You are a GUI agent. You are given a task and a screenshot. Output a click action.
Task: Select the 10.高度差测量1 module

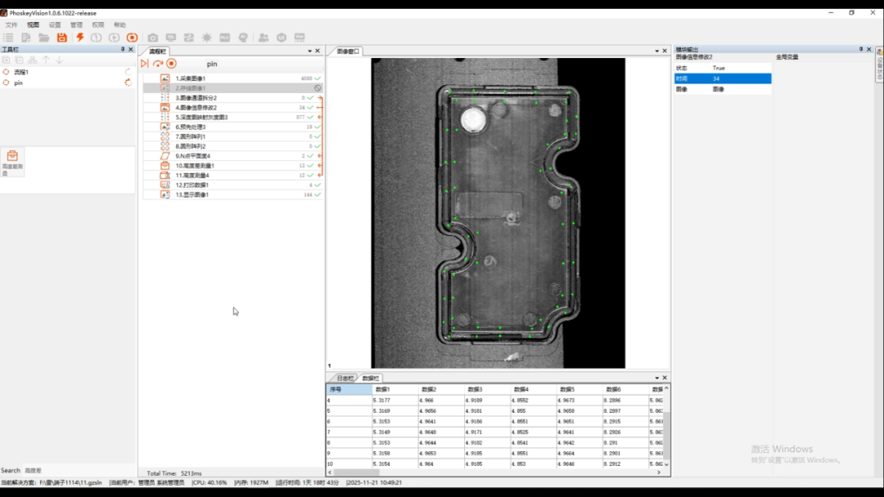coord(195,166)
